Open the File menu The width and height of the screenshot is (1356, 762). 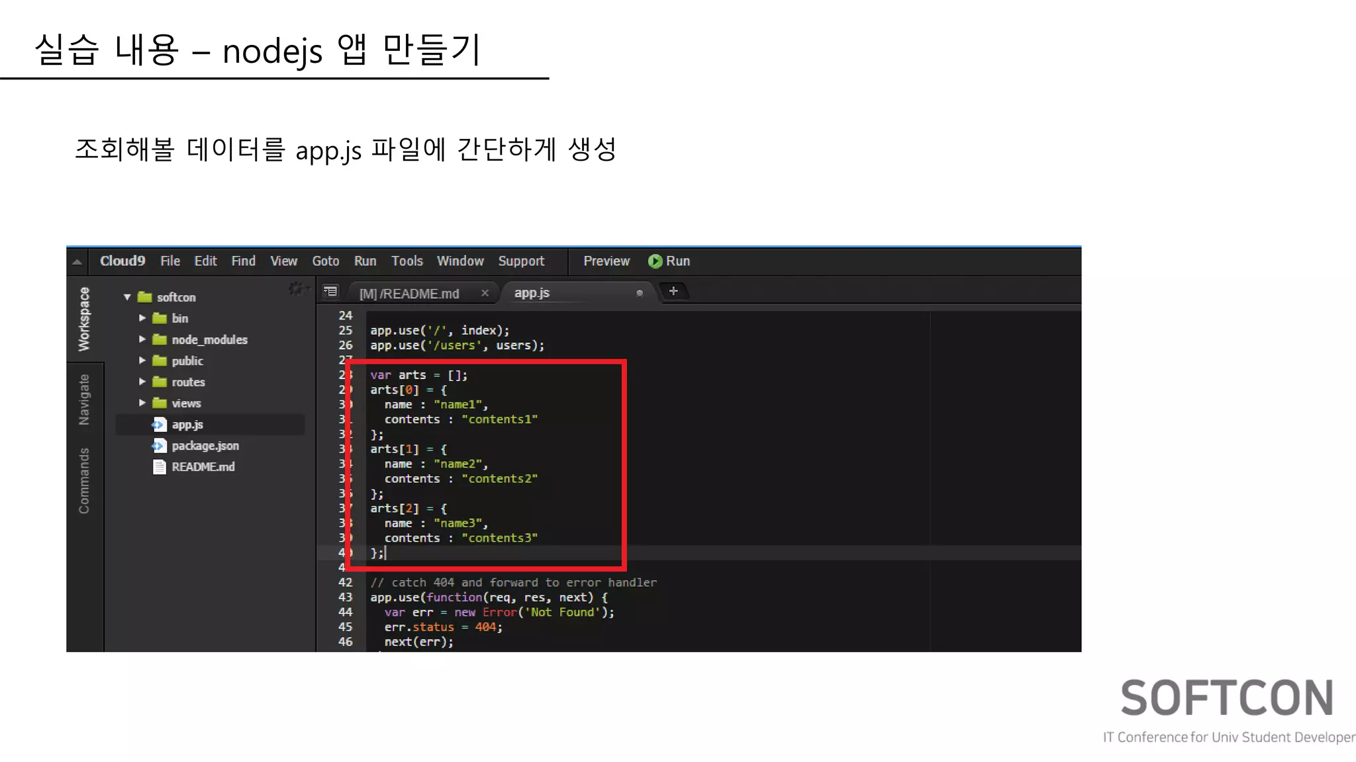[170, 261]
